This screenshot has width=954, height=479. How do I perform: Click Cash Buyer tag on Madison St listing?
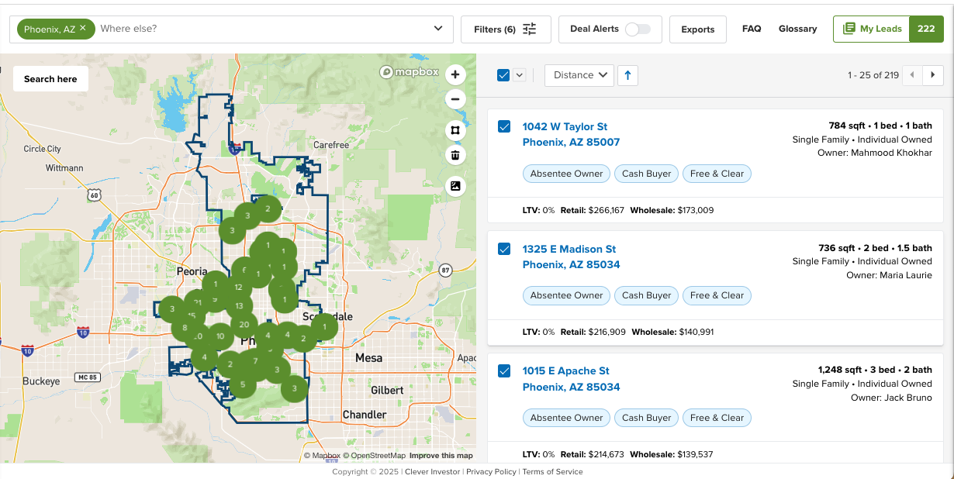point(647,295)
